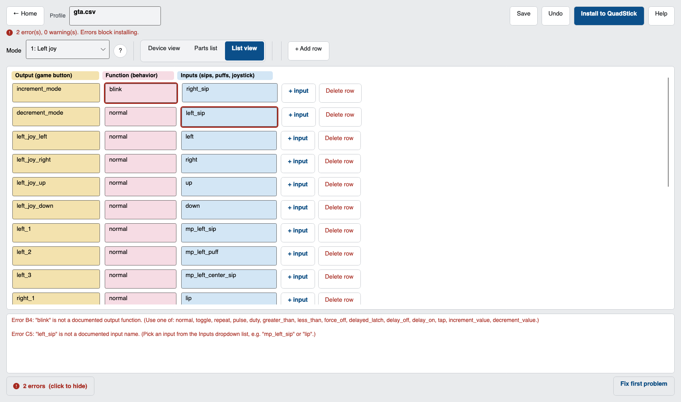The height and width of the screenshot is (402, 681).
Task: Select the lip input cell
Action: pyautogui.click(x=229, y=299)
